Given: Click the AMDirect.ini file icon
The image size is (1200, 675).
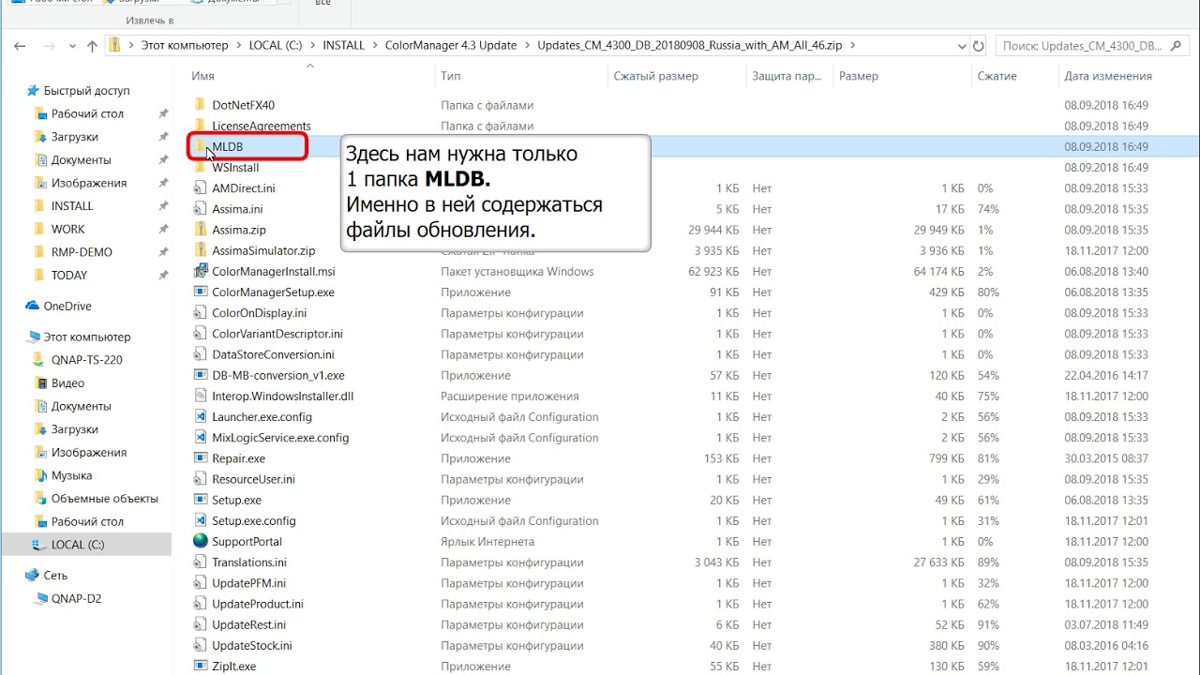Looking at the screenshot, I should coord(200,187).
